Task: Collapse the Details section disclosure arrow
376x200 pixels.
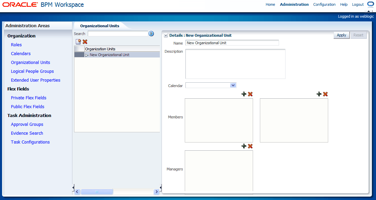Action: pyautogui.click(x=166, y=35)
